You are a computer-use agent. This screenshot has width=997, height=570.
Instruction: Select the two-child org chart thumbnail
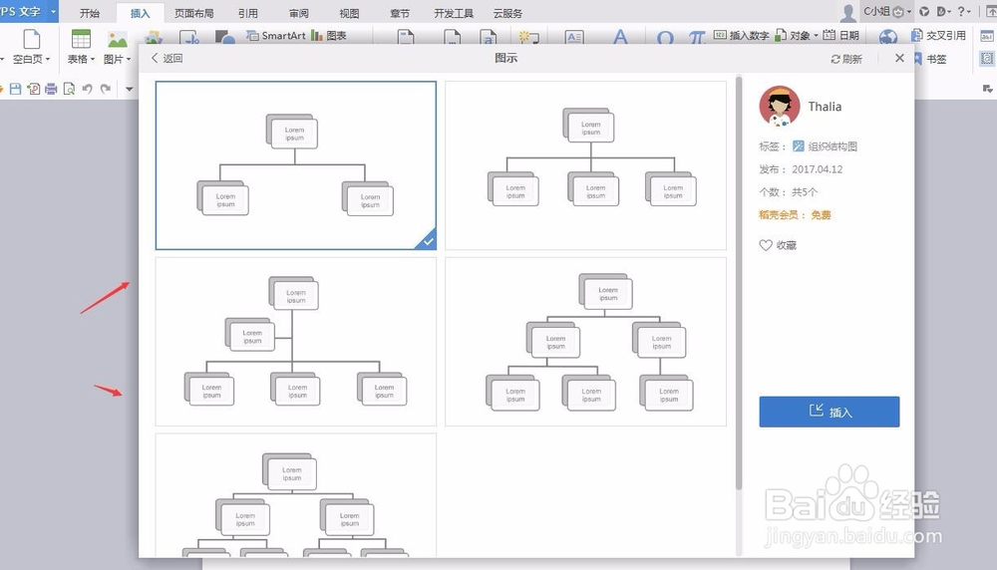[x=296, y=165]
